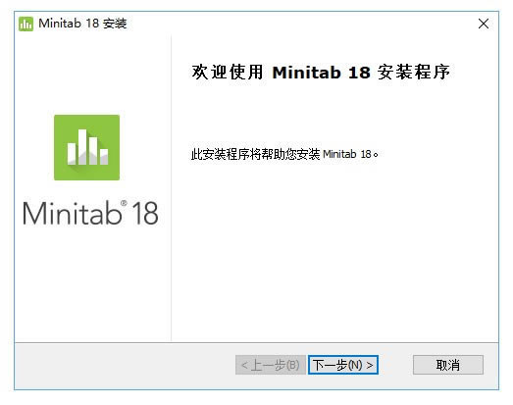
Task: Click the heading 欢迎使用 Minitab 18 安装程序
Action: coord(321,72)
